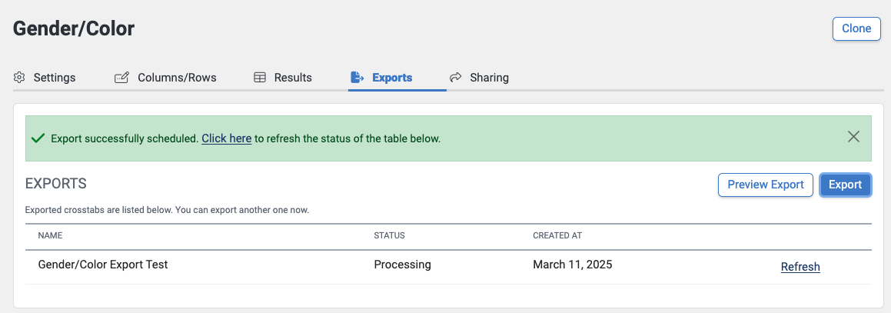This screenshot has width=891, height=313.
Task: Switch to the Columns/Rows tab label
Action: pos(177,77)
